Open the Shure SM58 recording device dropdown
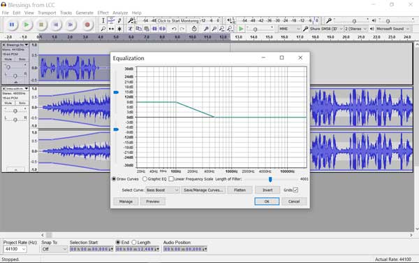The image size is (419, 263). pos(326,29)
